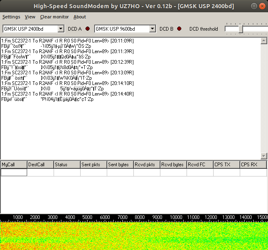Select the DestCall column header
Image resolution: width=268 pixels, height=250 pixels.
coord(41,165)
